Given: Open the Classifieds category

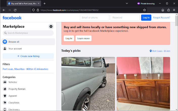Looking at the screenshot, I should click(x=28, y=103).
